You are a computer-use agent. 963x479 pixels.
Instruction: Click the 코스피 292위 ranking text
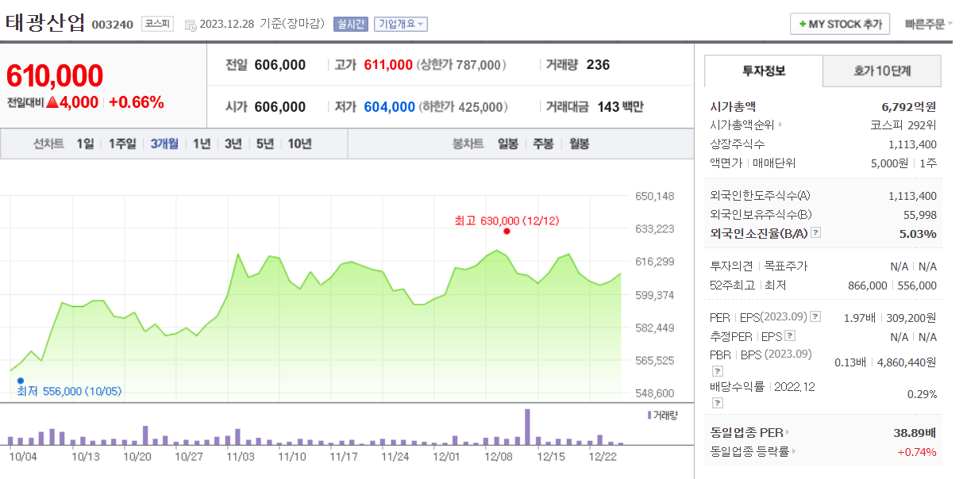pos(903,125)
